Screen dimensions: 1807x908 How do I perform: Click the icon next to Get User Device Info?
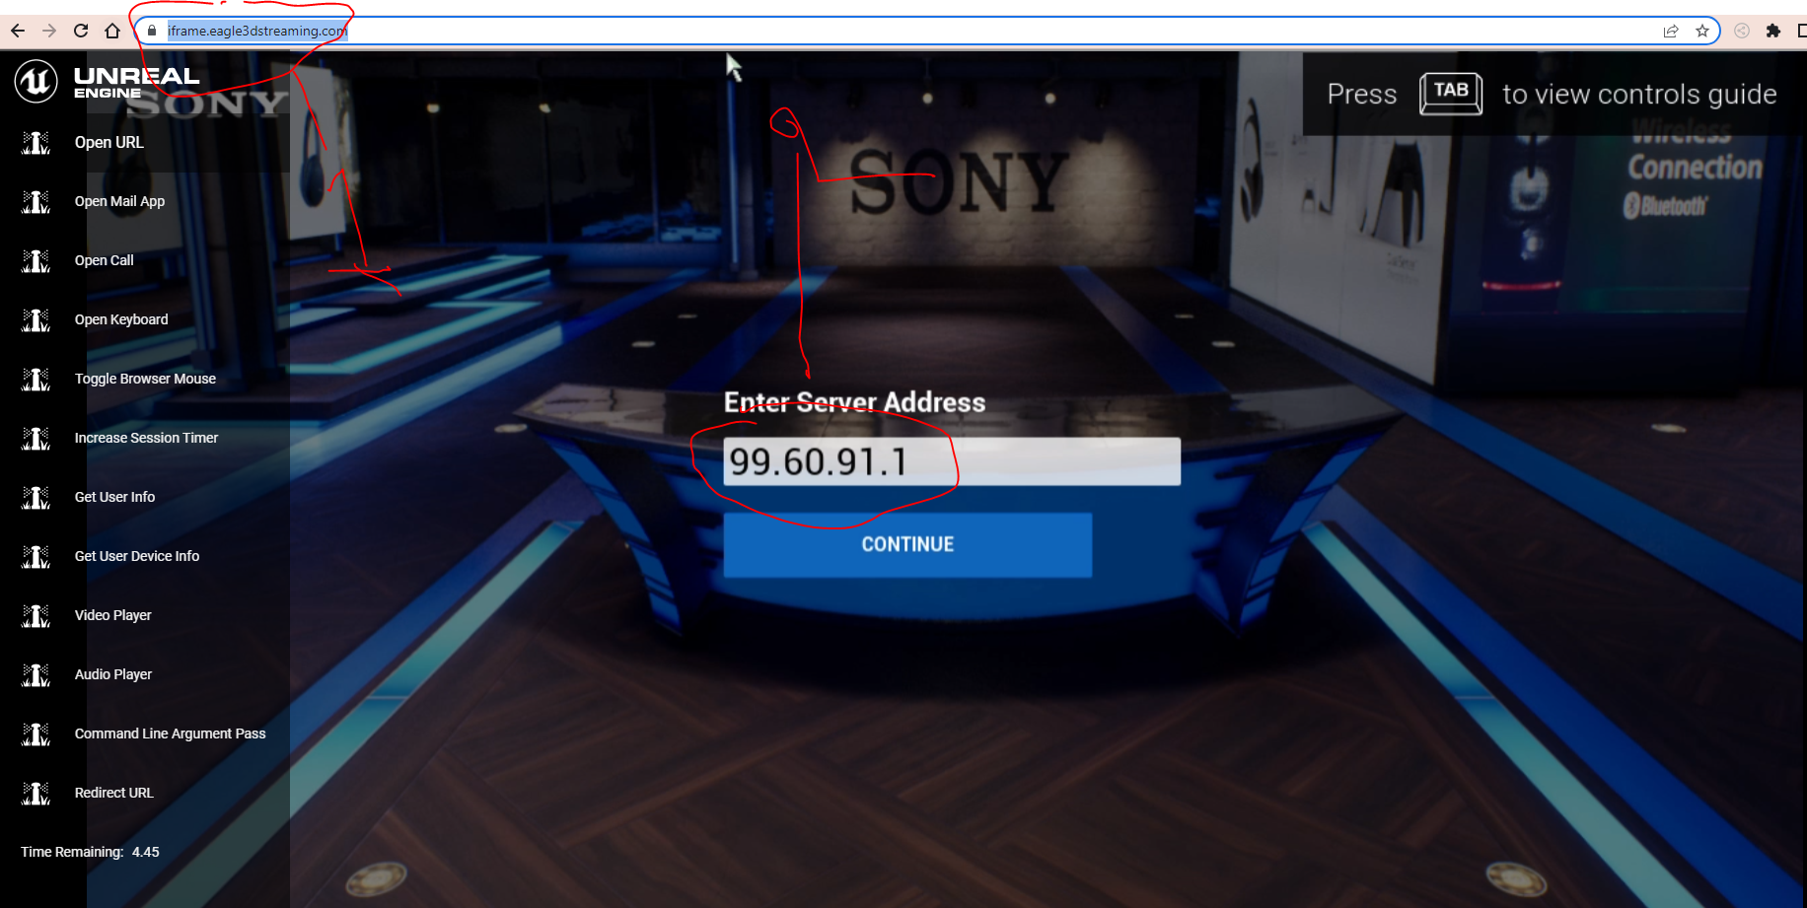pyautogui.click(x=36, y=557)
